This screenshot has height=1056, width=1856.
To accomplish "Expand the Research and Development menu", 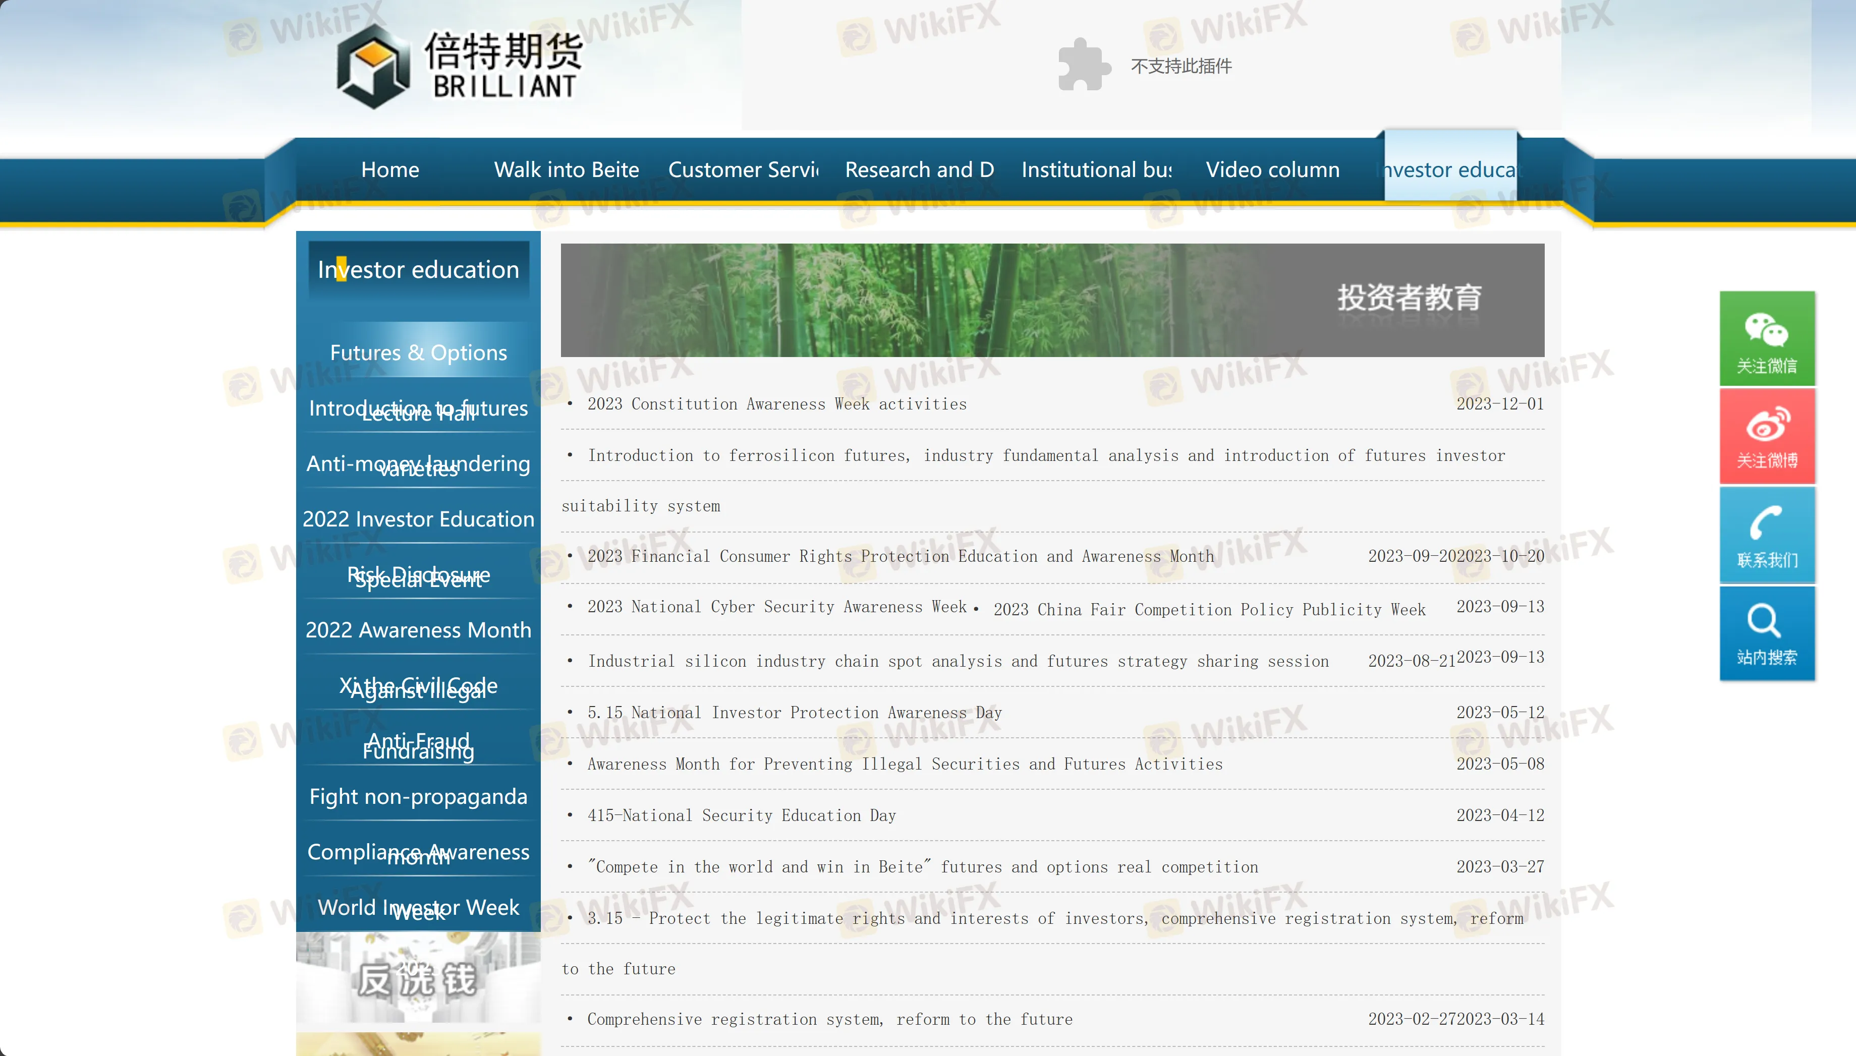I will click(920, 170).
